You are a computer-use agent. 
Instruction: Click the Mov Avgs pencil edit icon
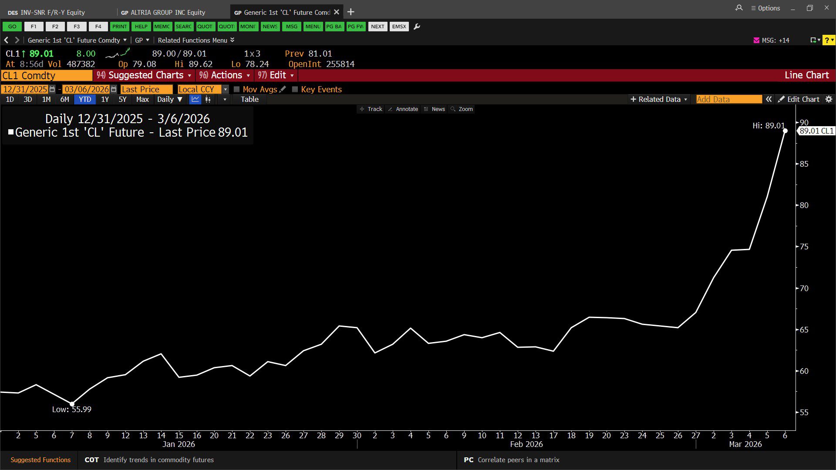pyautogui.click(x=283, y=89)
